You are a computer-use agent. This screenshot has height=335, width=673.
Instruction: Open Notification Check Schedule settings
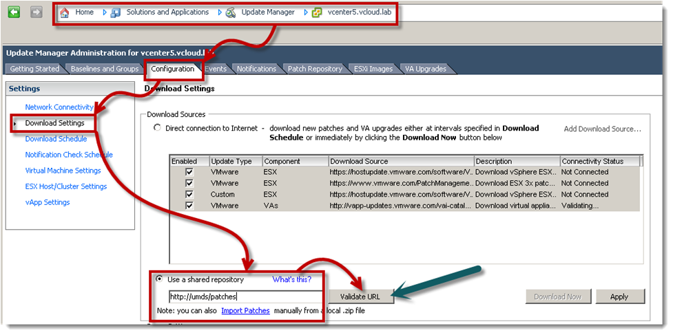click(69, 155)
